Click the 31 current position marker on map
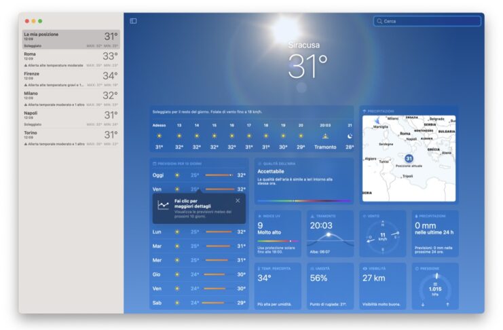 coord(409,158)
